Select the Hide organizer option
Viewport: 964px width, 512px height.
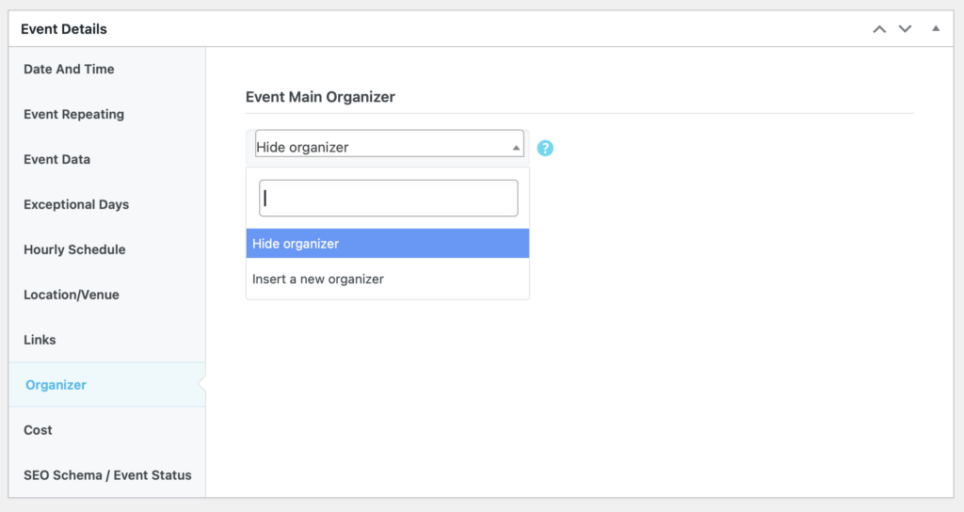387,244
